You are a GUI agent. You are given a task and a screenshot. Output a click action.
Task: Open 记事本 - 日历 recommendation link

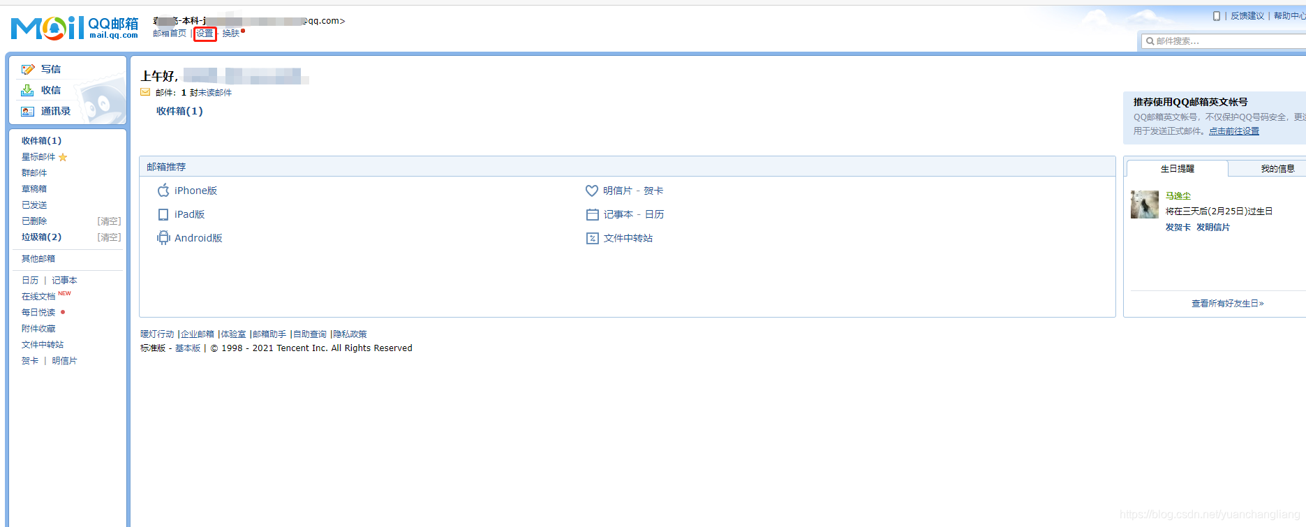click(x=634, y=214)
